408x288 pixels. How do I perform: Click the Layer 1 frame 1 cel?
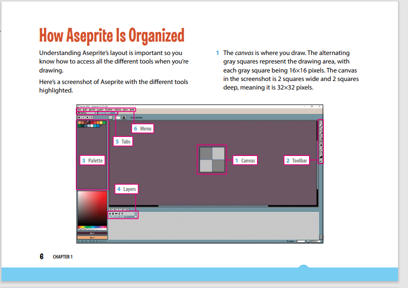coord(135,216)
